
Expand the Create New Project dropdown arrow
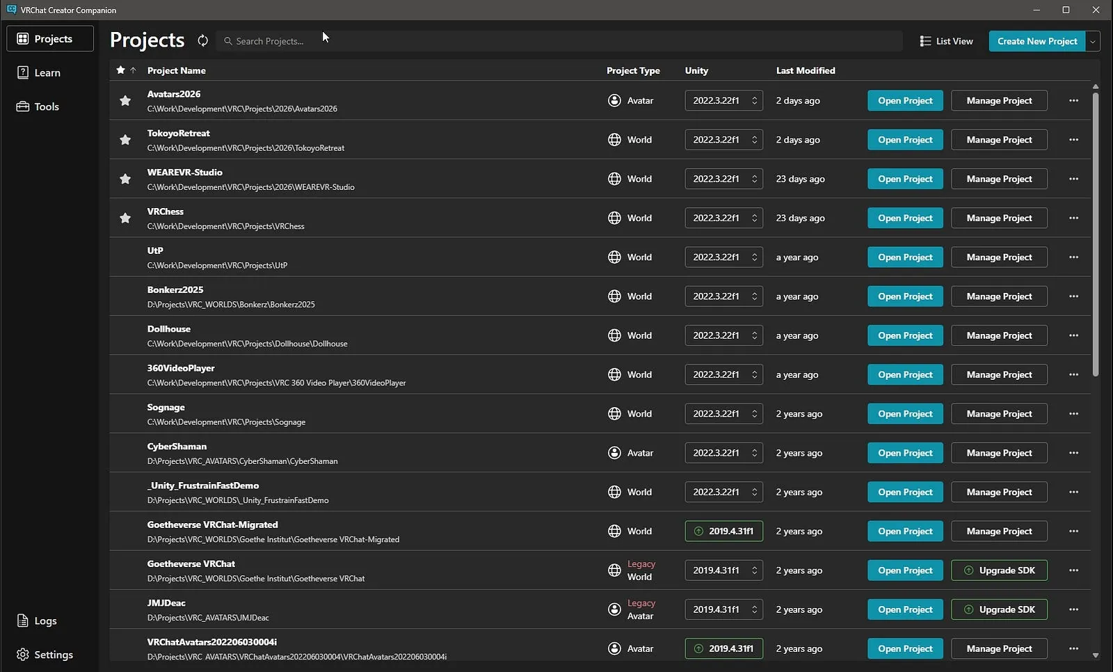click(x=1093, y=41)
